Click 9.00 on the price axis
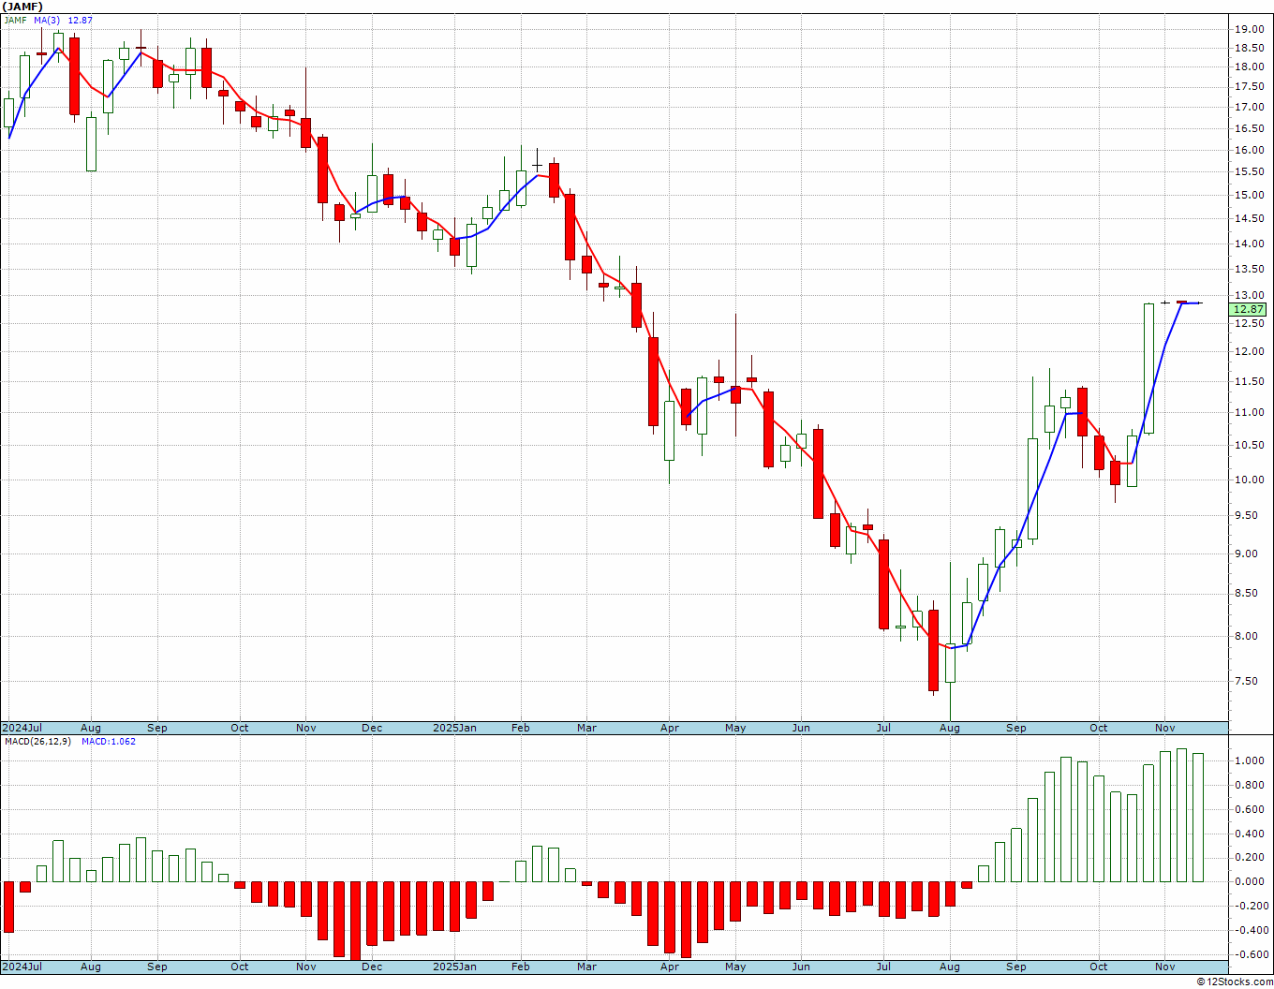Image resolution: width=1274 pixels, height=989 pixels. click(1251, 554)
